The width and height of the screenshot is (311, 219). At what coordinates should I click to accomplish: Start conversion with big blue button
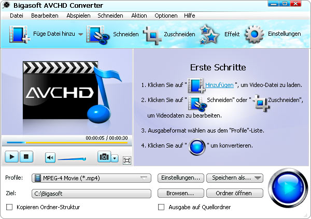[x=288, y=188]
